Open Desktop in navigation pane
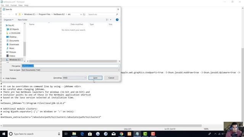 tap(13, 37)
